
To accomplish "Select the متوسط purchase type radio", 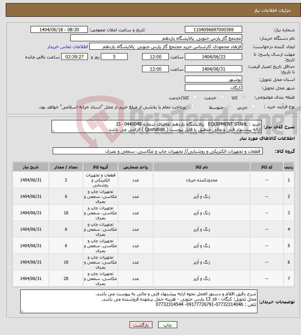I will click(x=228, y=107).
